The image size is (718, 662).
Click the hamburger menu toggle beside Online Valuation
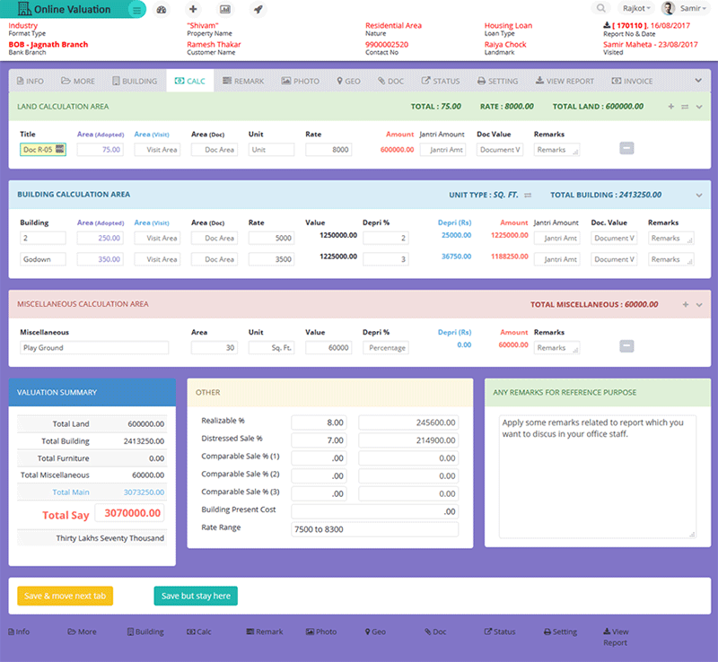pyautogui.click(x=136, y=10)
